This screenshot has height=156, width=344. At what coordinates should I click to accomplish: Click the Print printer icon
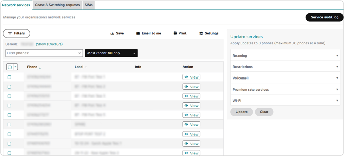175,33
